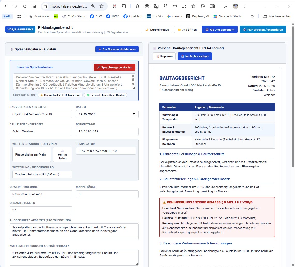Open the Bookmarks folder in bookmarks bar
The height and width of the screenshot is (267, 295).
(39, 16)
